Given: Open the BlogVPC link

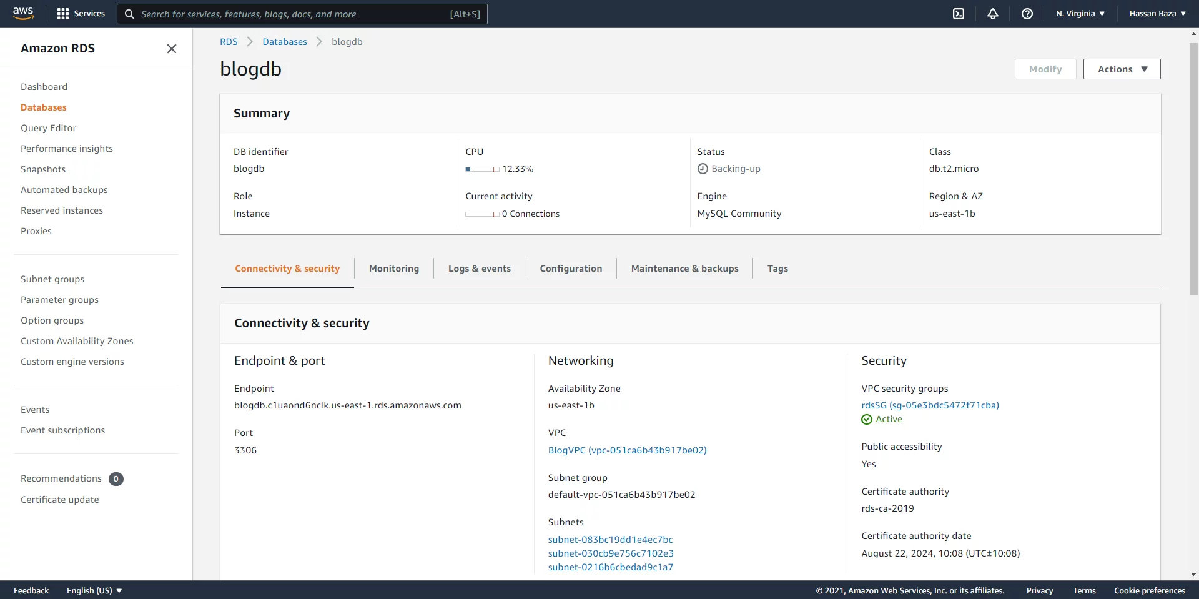Looking at the screenshot, I should pos(628,450).
